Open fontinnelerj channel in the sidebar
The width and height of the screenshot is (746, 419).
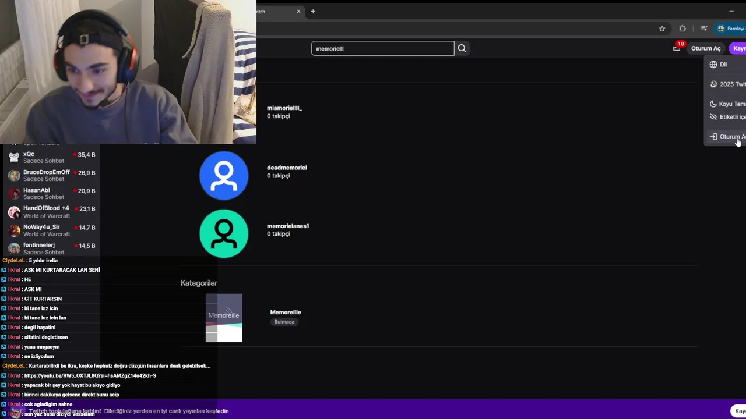(51, 248)
